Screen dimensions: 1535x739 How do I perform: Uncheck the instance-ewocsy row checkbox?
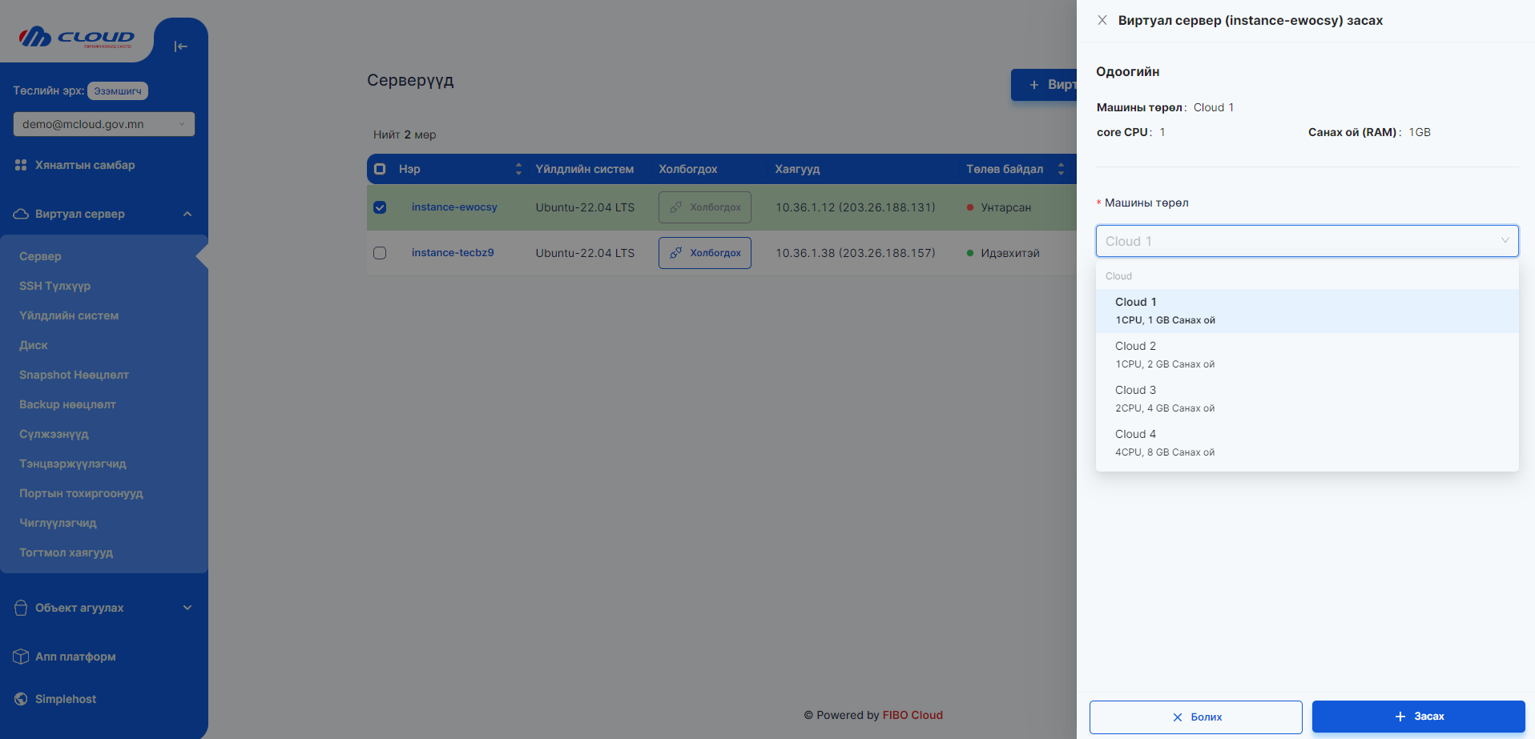(x=380, y=207)
